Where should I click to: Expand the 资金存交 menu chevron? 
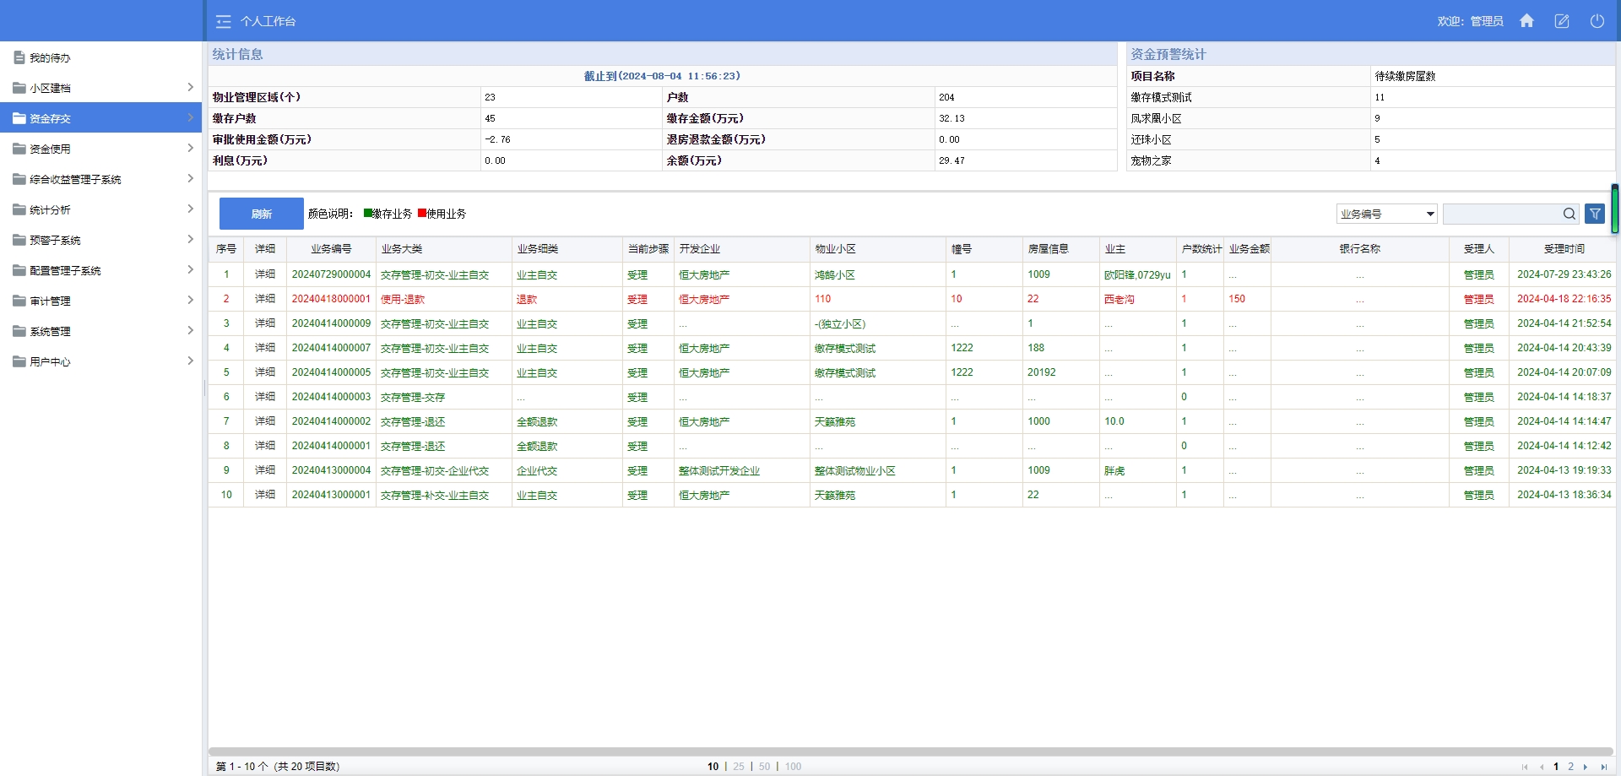(190, 117)
